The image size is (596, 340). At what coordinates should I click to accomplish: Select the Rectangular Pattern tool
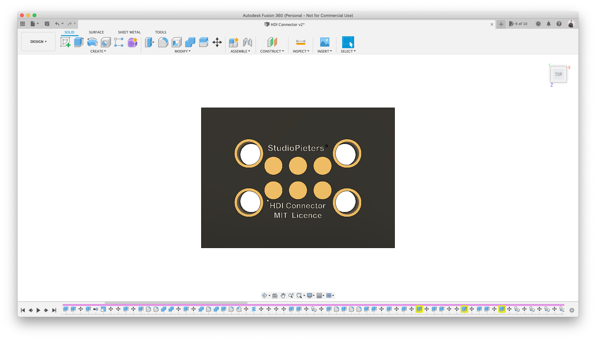pyautogui.click(x=119, y=42)
